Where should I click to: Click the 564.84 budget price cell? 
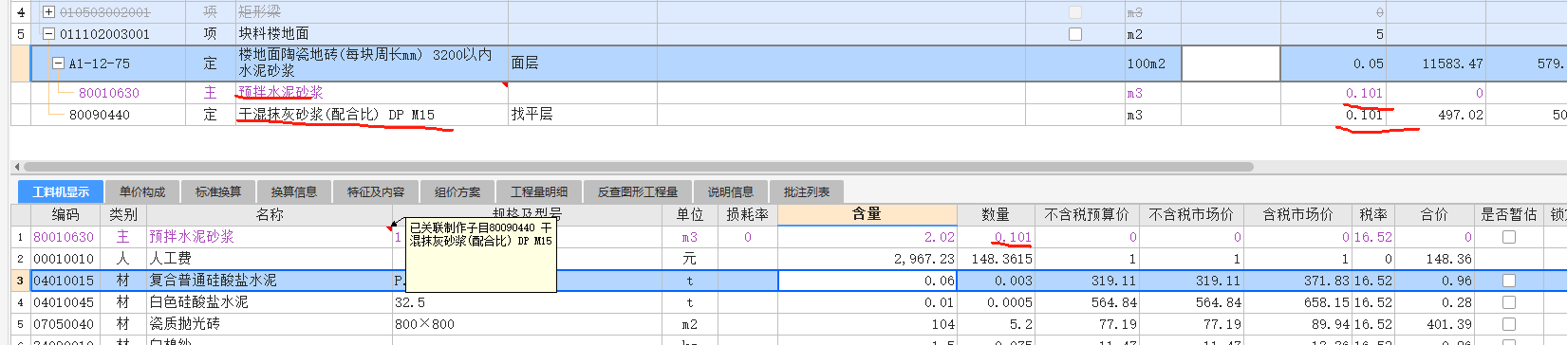pos(1114,302)
